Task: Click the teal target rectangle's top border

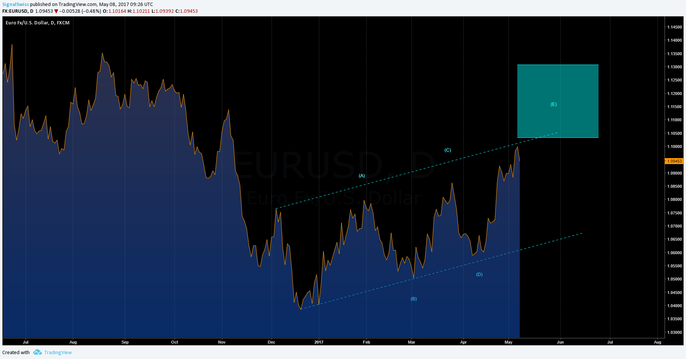Action: tap(558, 65)
